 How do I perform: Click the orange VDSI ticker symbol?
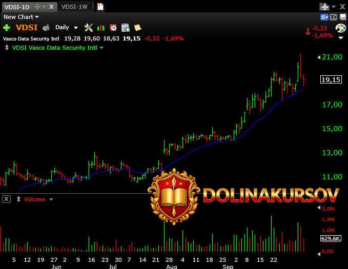[27, 28]
